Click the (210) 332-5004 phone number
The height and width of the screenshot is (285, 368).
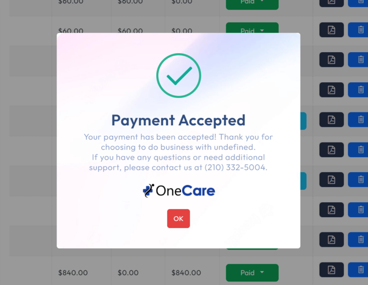(235, 167)
